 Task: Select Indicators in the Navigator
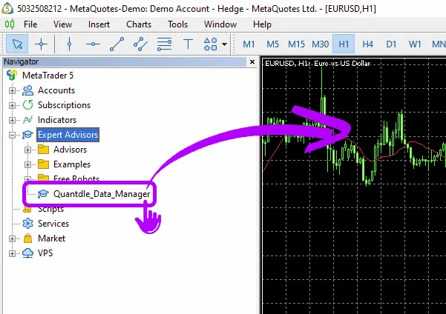tap(57, 120)
